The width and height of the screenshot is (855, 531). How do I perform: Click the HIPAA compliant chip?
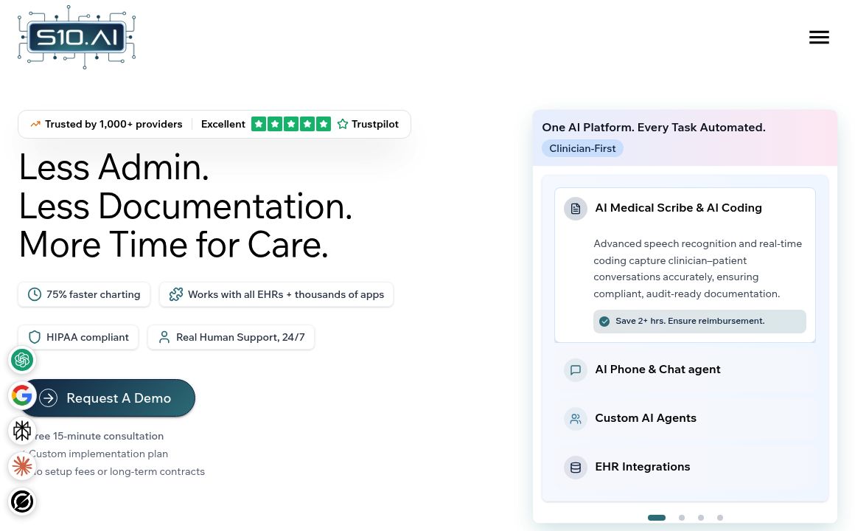pos(78,337)
